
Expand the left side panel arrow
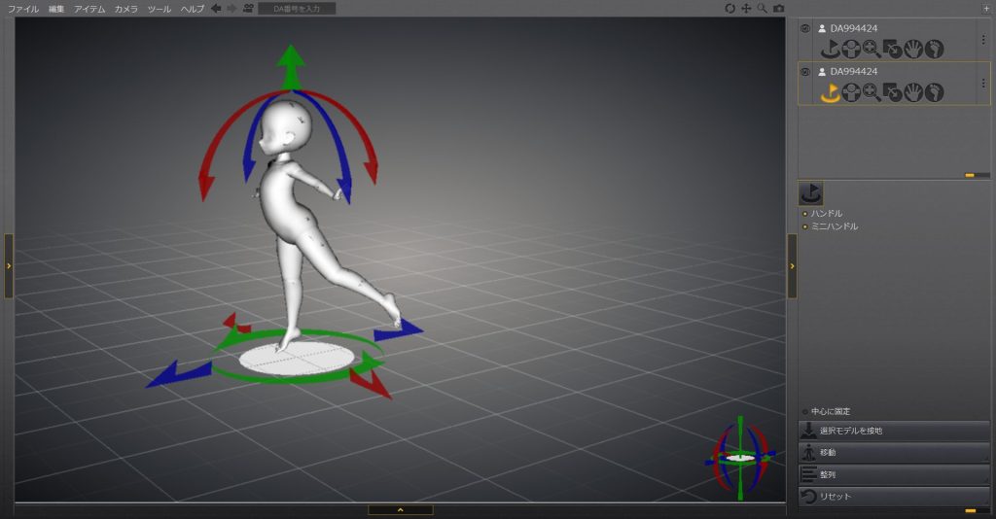click(x=9, y=264)
